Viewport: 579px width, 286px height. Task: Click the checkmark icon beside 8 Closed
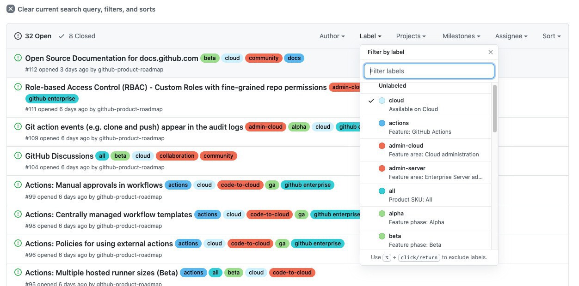[62, 36]
